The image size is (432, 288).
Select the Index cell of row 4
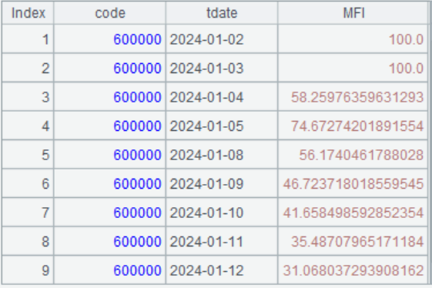(x=28, y=126)
